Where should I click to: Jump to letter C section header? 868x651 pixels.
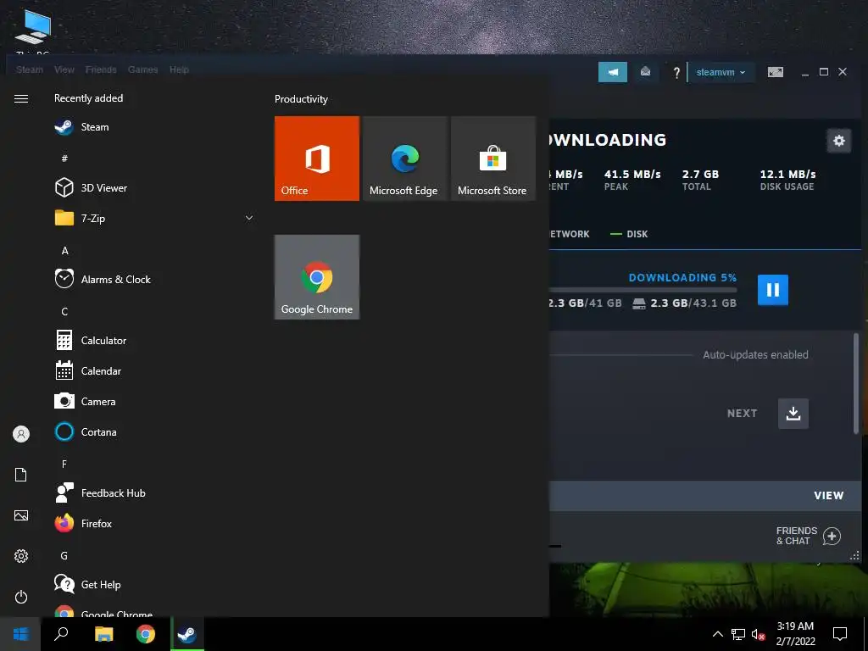coord(64,312)
